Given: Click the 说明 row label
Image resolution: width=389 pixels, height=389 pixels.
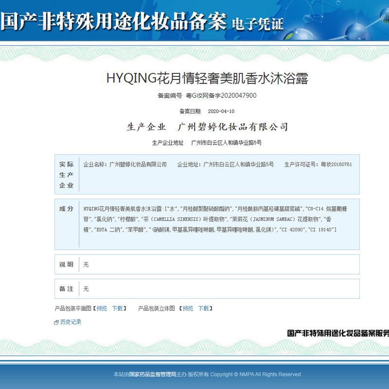Looking at the screenshot, I should (x=67, y=265).
